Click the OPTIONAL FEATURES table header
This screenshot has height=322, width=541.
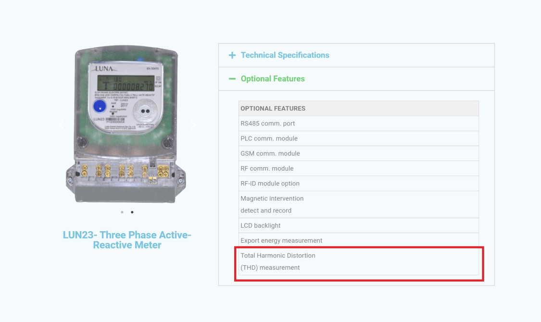click(x=358, y=109)
